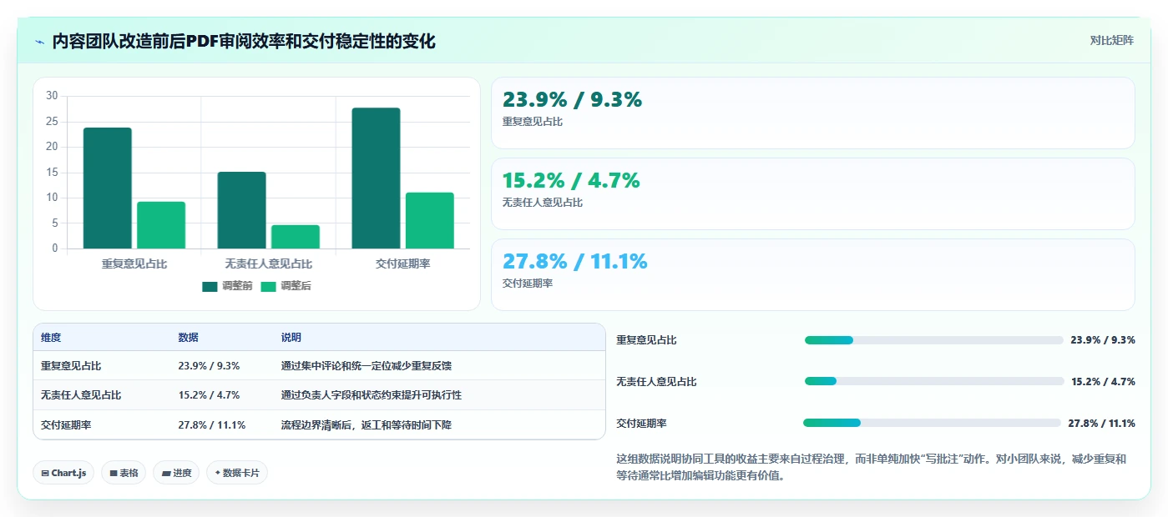Click the 交付延期率 progress row label
This screenshot has width=1168, height=517.
[641, 423]
